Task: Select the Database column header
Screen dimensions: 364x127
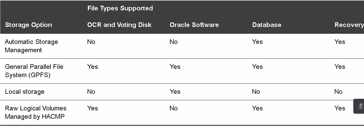Action: tap(267, 25)
